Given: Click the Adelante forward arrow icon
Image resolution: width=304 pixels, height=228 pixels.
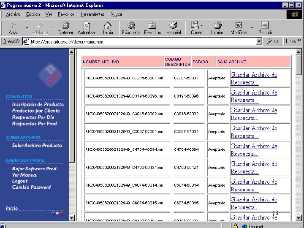Looking at the screenshot, I should coord(40,26).
